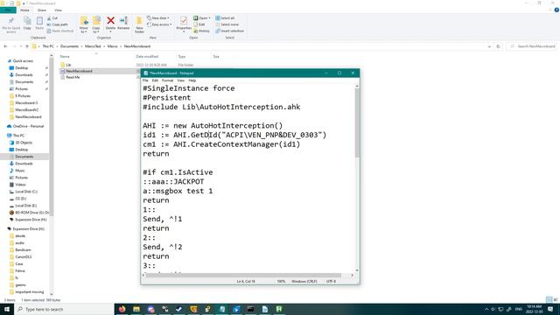560x315 pixels.
Task: Open Notepad's Help menu
Action: [192, 80]
